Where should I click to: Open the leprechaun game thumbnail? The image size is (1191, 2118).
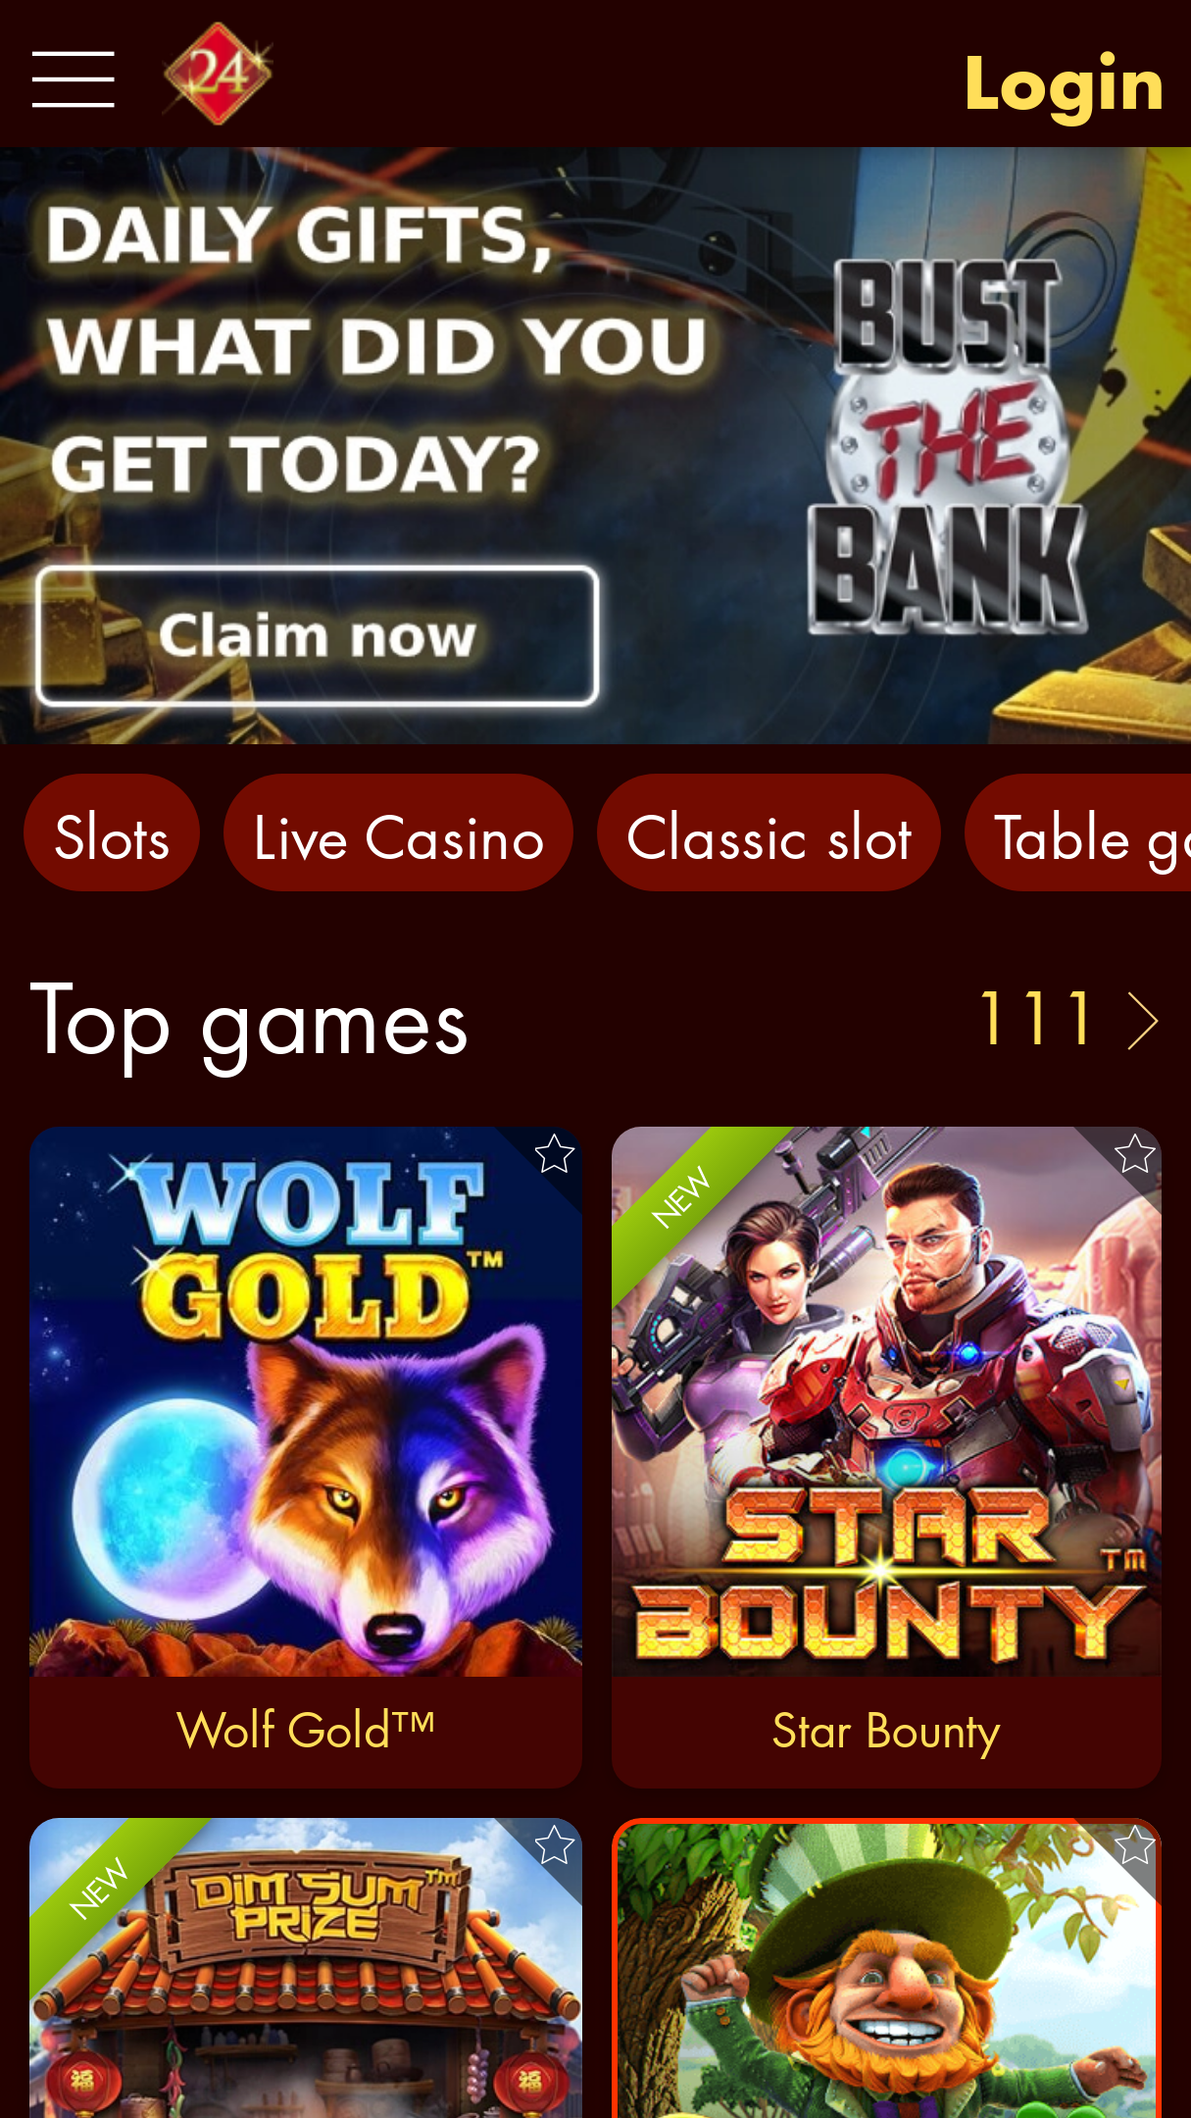pyautogui.click(x=887, y=1968)
